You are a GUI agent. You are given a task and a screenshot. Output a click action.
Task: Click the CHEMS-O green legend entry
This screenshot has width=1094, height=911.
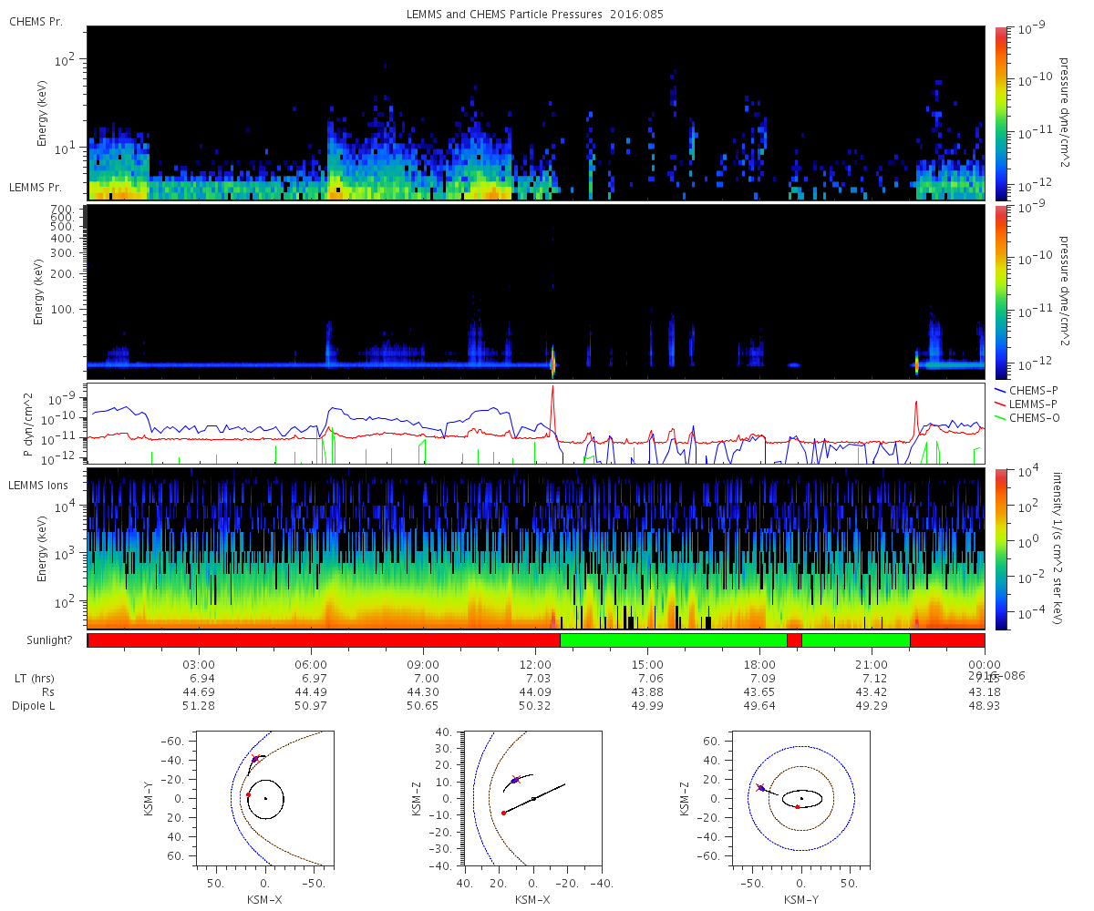(1034, 417)
